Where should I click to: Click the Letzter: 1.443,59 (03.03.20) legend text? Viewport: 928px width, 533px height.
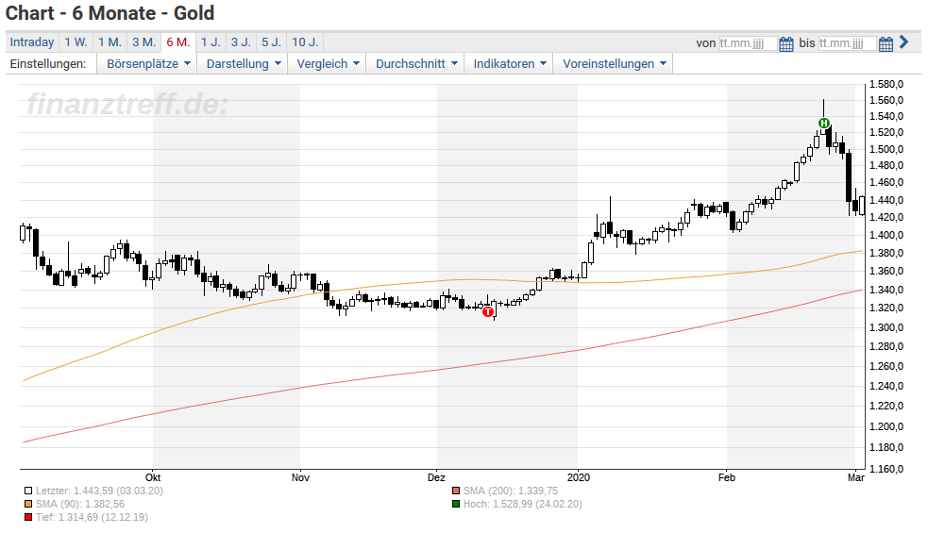coord(99,491)
